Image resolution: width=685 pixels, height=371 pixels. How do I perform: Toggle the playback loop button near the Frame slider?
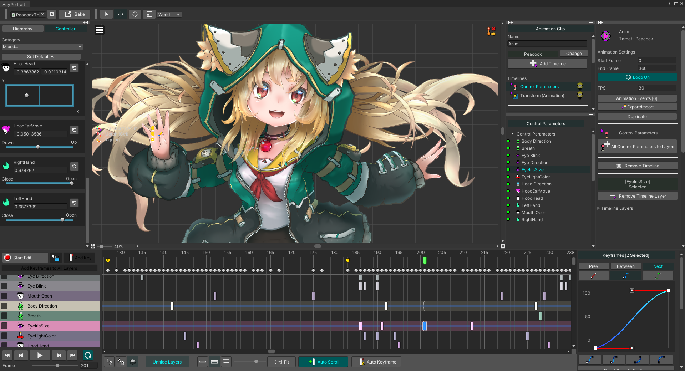88,355
